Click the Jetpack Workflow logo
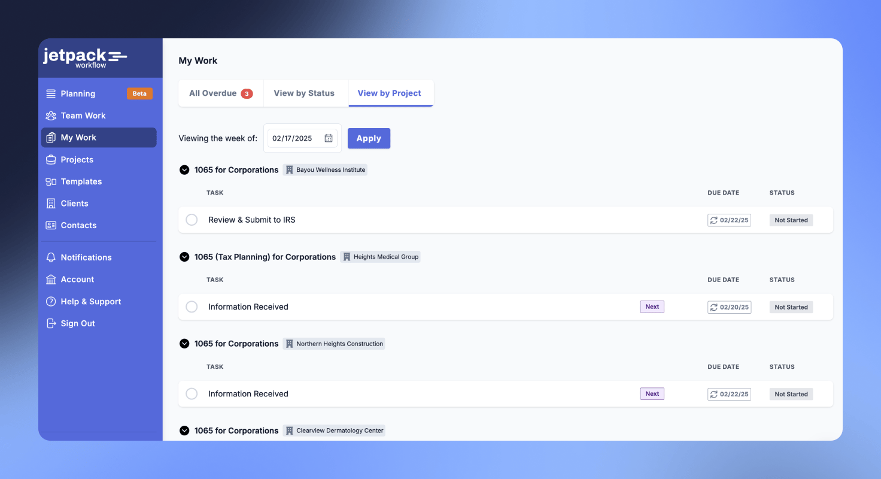The height and width of the screenshot is (479, 881). pyautogui.click(x=85, y=58)
